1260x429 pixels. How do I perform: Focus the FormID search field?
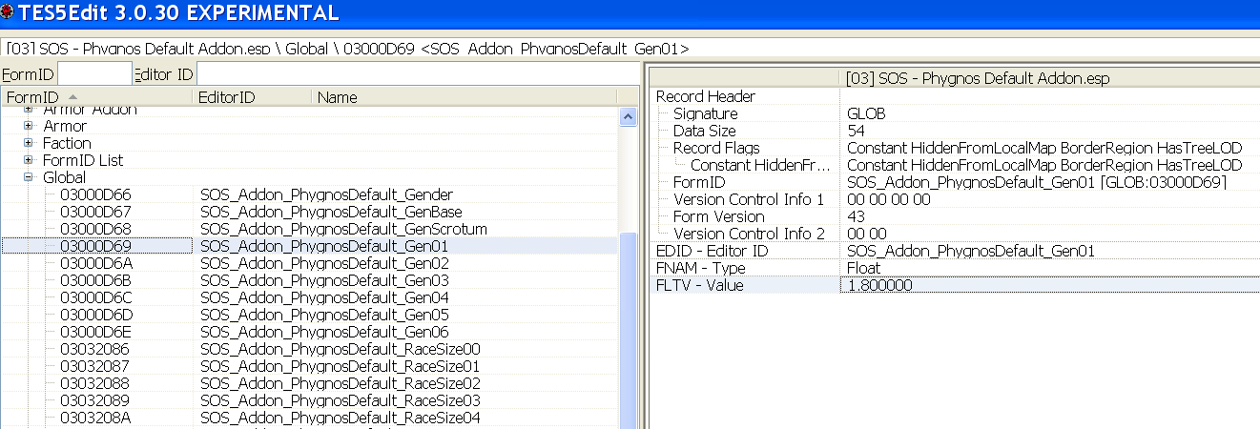94,74
